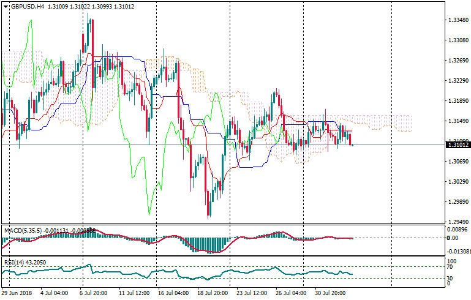Click the 1.32290 price level on axis

(458, 81)
